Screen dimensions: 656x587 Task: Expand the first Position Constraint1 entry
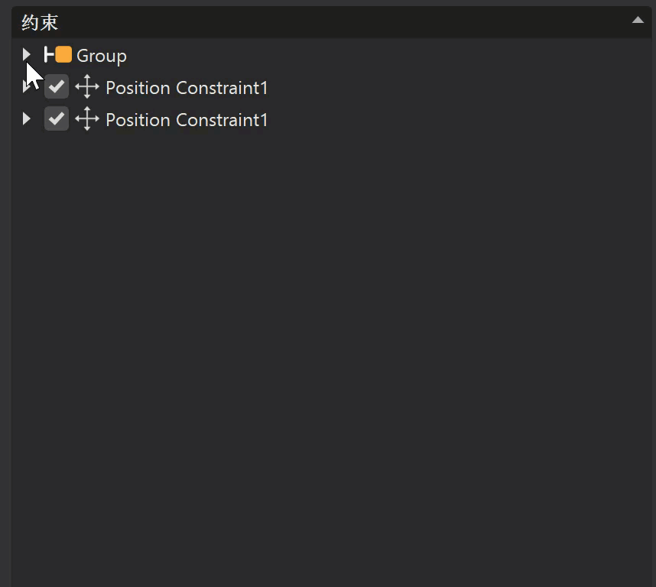tap(25, 87)
